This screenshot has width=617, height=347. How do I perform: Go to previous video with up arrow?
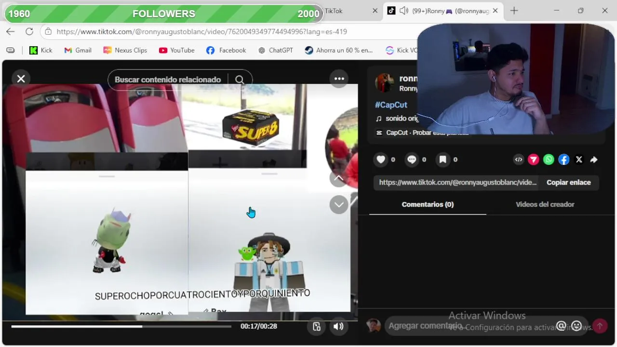coord(339,178)
